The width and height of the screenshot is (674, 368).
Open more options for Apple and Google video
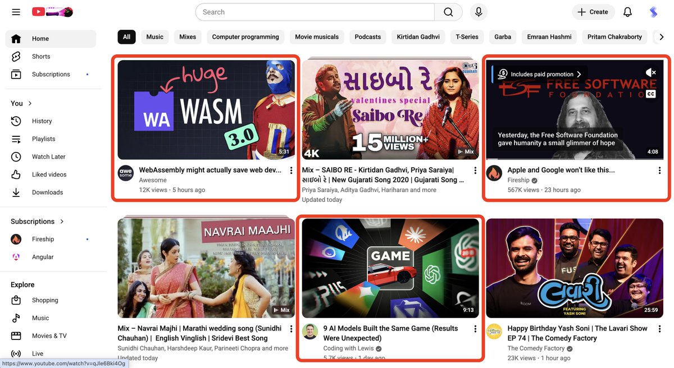659,171
